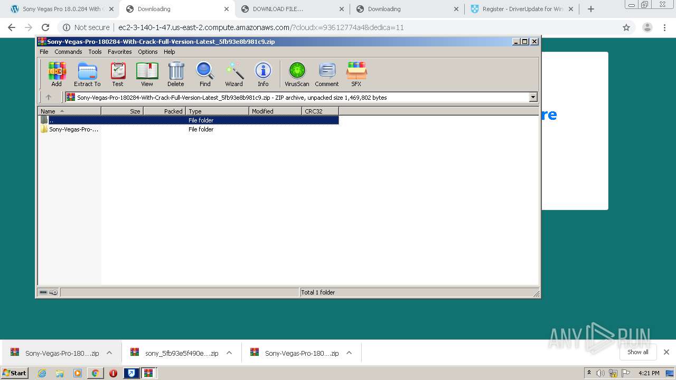676x380 pixels.
Task: Go up one folder level arrow
Action: point(49,97)
